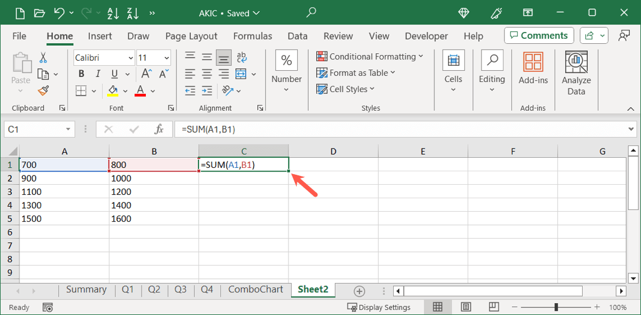This screenshot has height=315, width=641.
Task: Open the Insert Function fx dialog
Action: pyautogui.click(x=158, y=130)
